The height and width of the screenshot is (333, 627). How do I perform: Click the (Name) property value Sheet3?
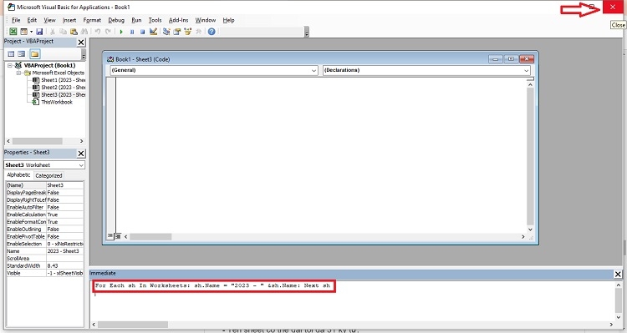[64, 185]
